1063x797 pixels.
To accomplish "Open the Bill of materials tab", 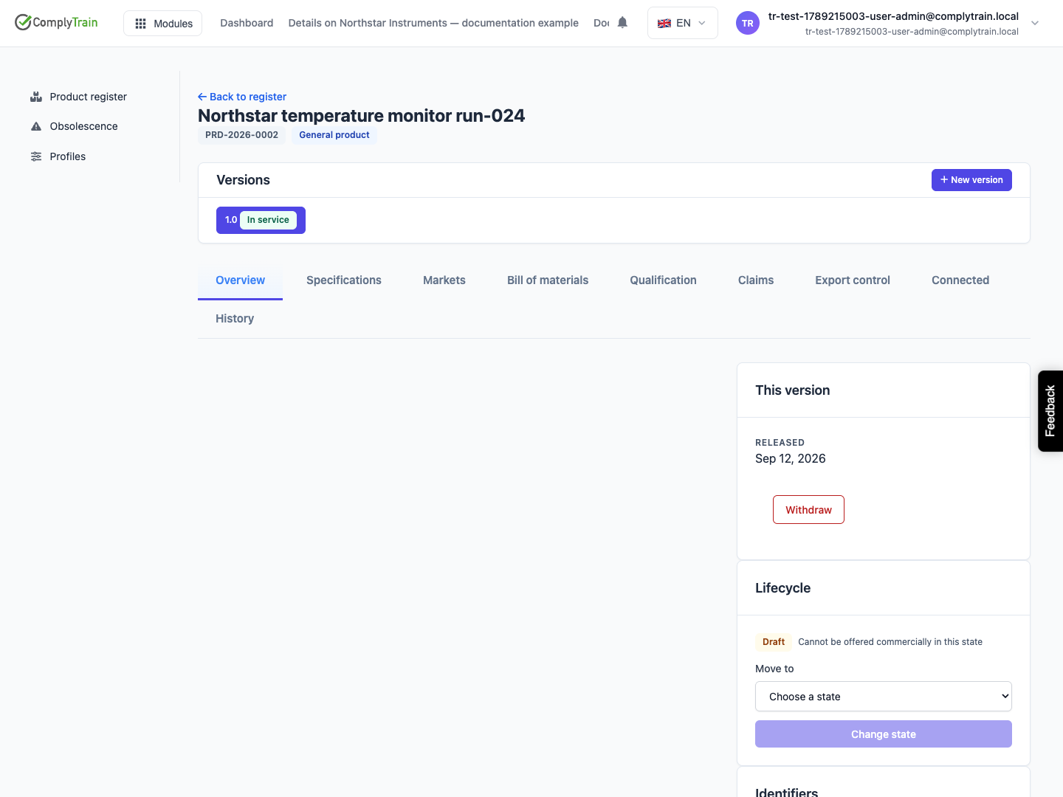I will coord(548,280).
